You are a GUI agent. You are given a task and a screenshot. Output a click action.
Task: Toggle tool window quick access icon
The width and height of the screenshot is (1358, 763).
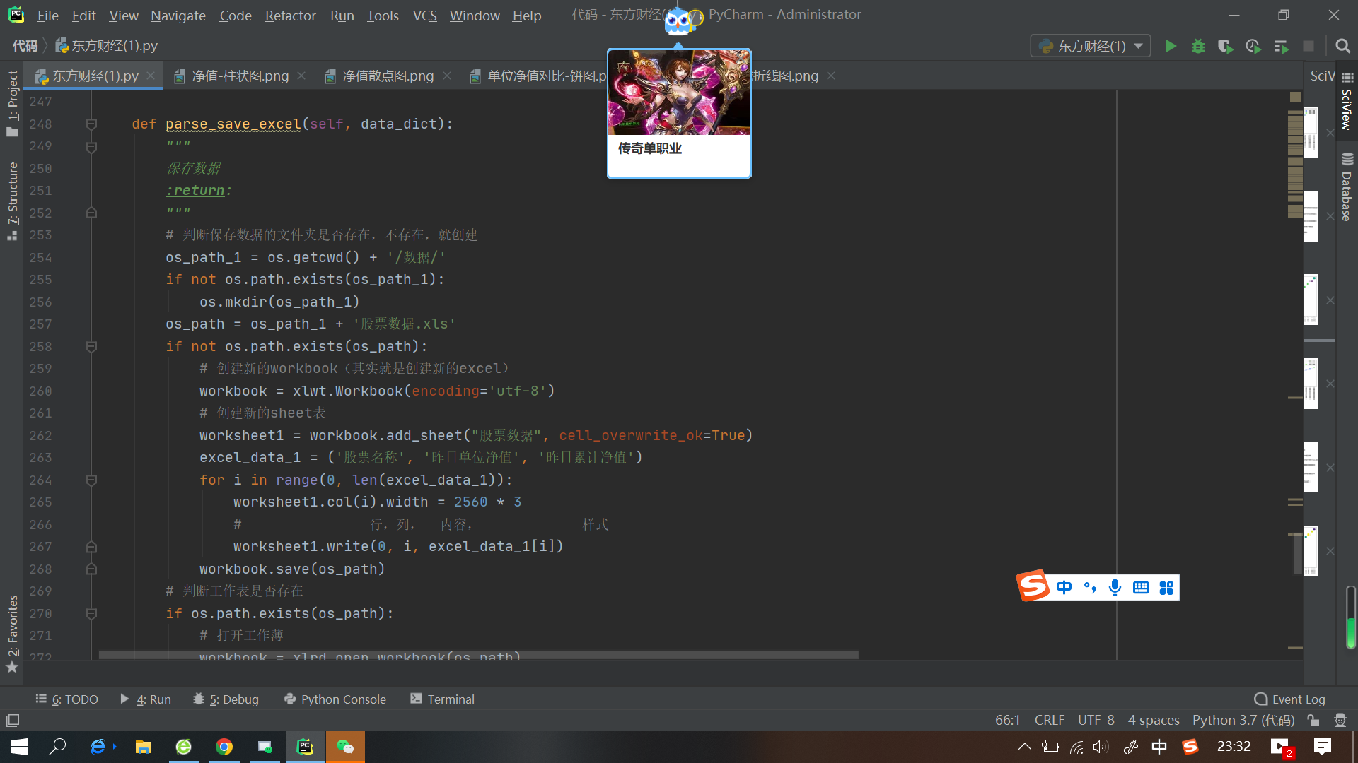[x=12, y=721]
